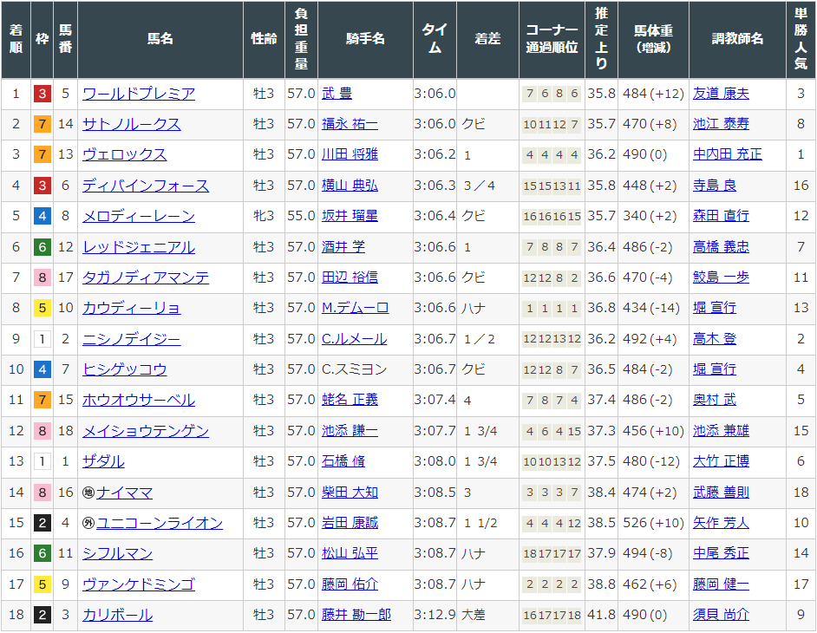Open trainer 寺島 良 profile

tap(715, 186)
